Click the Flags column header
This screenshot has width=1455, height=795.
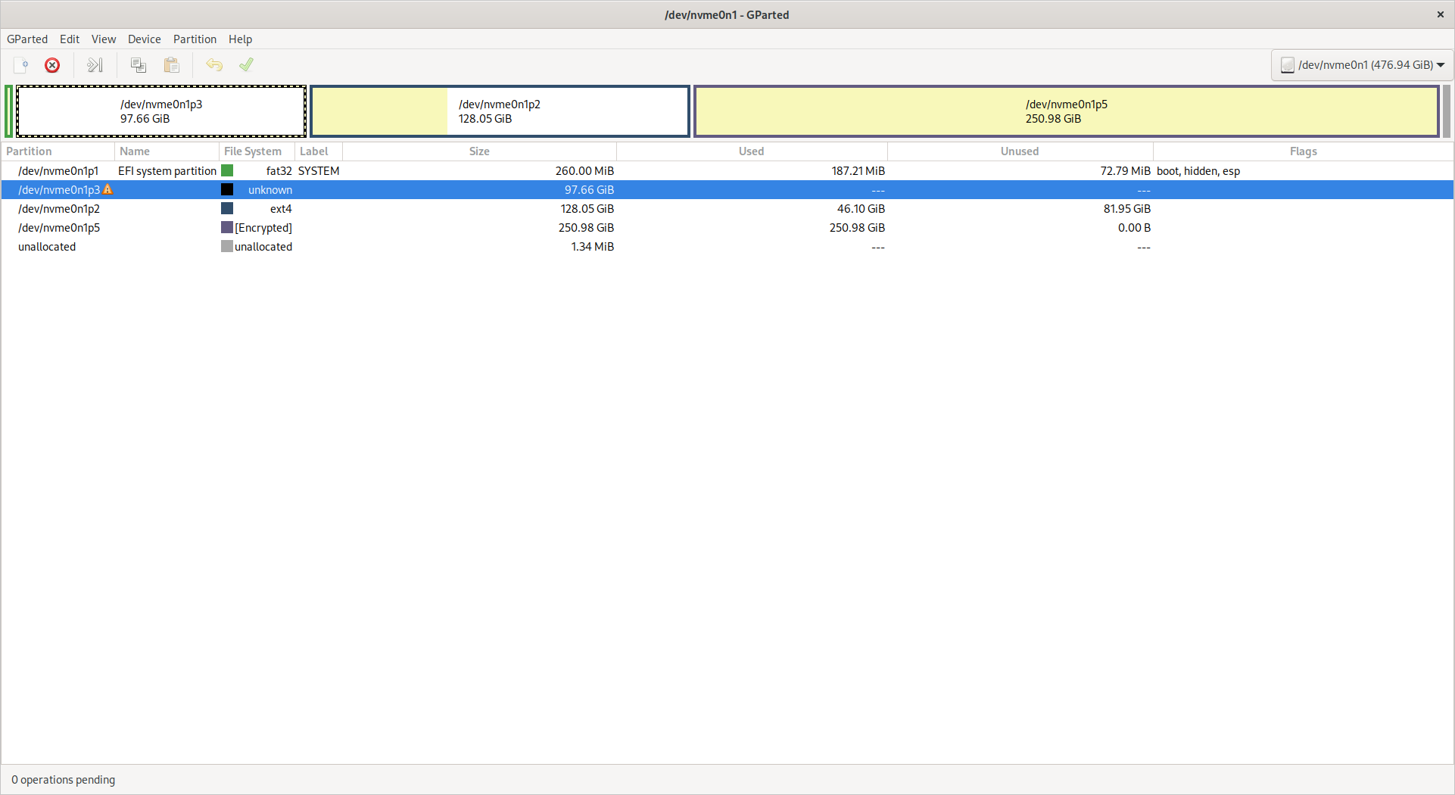(1303, 151)
